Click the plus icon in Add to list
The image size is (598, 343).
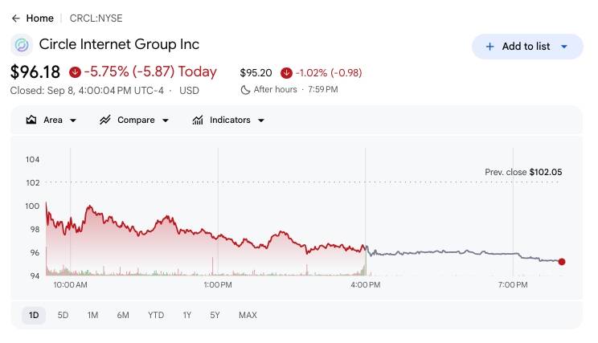(x=489, y=47)
